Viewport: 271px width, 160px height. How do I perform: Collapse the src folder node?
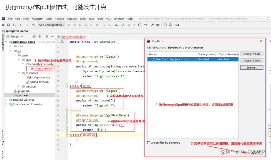pos(10,51)
